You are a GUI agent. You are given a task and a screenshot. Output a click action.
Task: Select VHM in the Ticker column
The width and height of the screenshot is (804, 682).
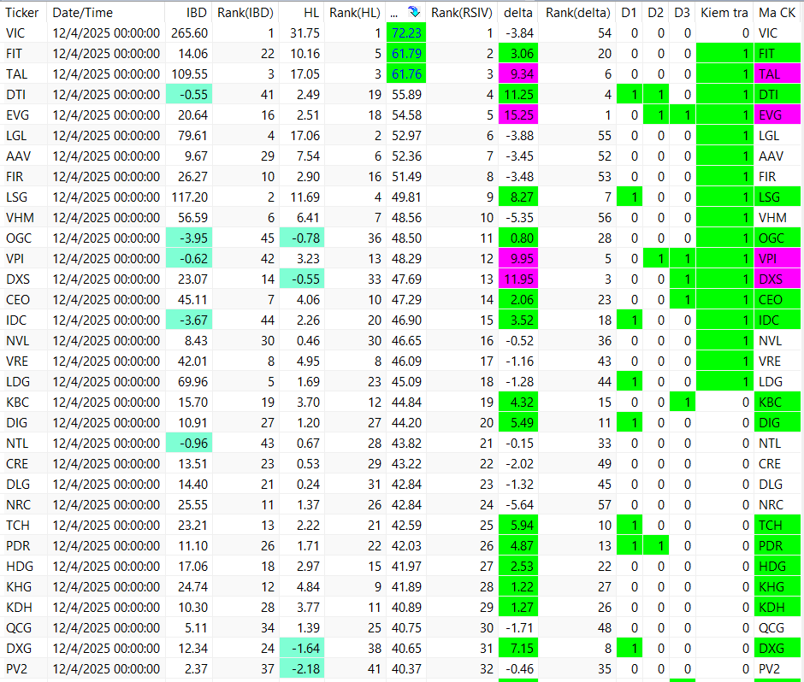[x=20, y=218]
